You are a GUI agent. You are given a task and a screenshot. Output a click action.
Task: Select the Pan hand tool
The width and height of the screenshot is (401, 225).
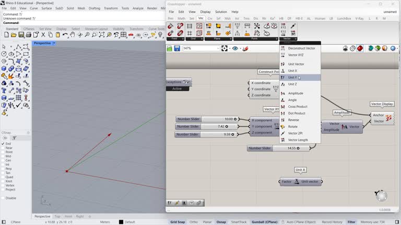click(73, 35)
